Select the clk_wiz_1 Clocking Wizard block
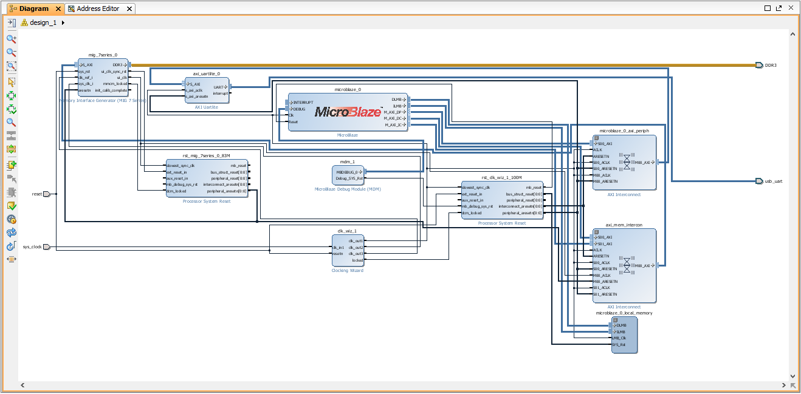 click(x=348, y=251)
